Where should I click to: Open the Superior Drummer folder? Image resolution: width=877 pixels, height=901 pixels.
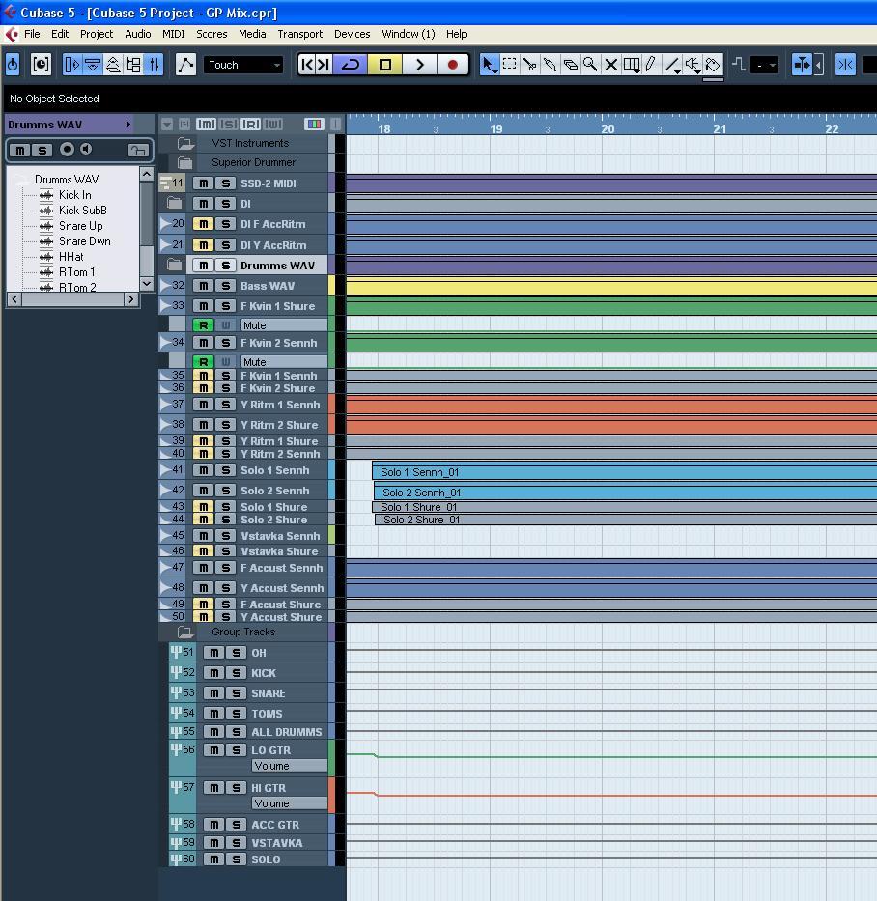(185, 162)
